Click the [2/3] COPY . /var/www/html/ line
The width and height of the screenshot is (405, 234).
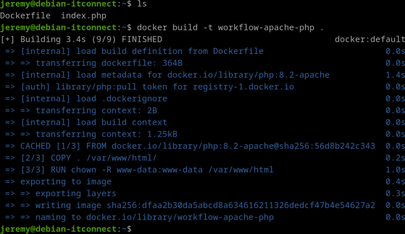coord(89,158)
